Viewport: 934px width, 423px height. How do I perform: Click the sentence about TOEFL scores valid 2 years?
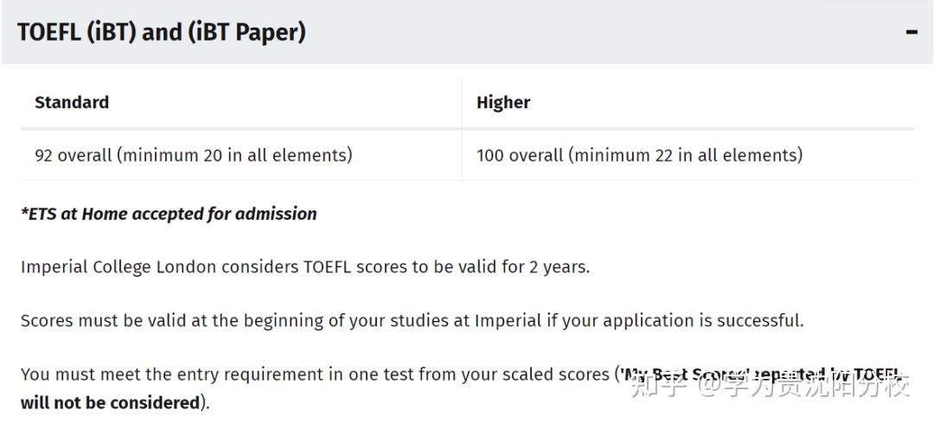click(x=305, y=266)
